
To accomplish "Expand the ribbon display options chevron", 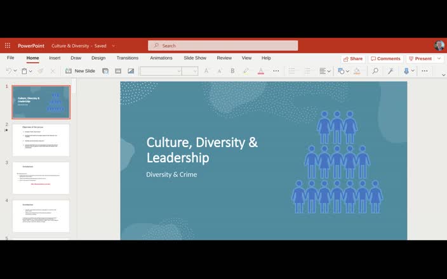I will [443, 75].
